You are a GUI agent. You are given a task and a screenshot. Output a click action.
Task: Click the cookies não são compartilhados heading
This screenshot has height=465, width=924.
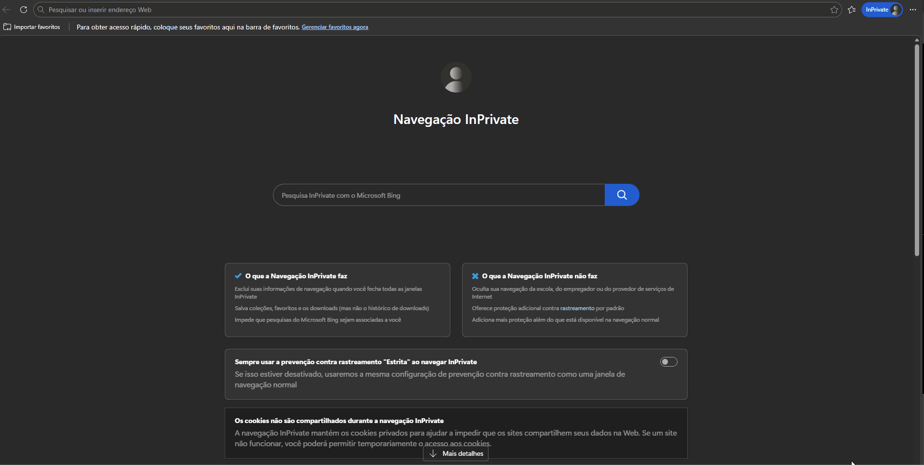click(339, 421)
